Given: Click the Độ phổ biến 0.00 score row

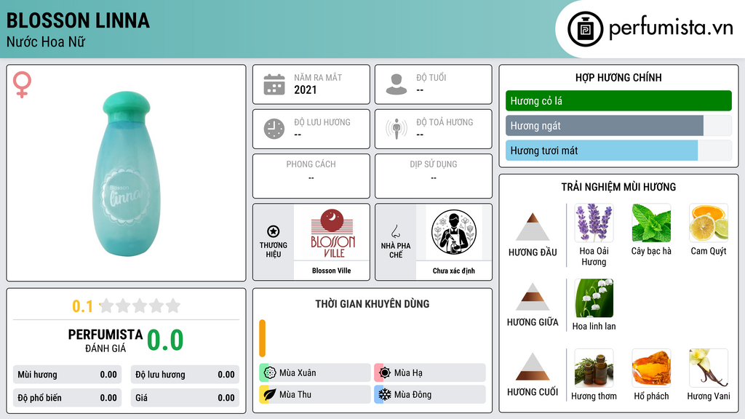Looking at the screenshot, I should (67, 398).
